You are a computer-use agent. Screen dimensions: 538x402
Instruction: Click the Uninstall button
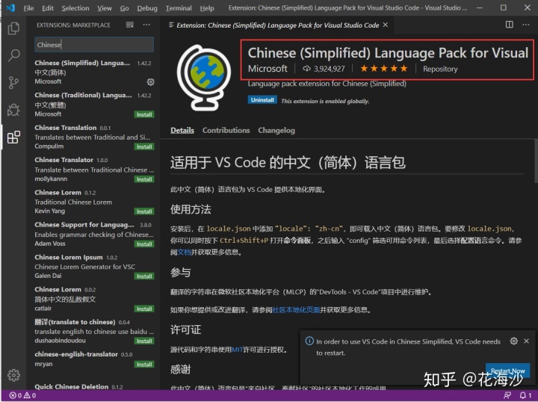tap(262, 100)
